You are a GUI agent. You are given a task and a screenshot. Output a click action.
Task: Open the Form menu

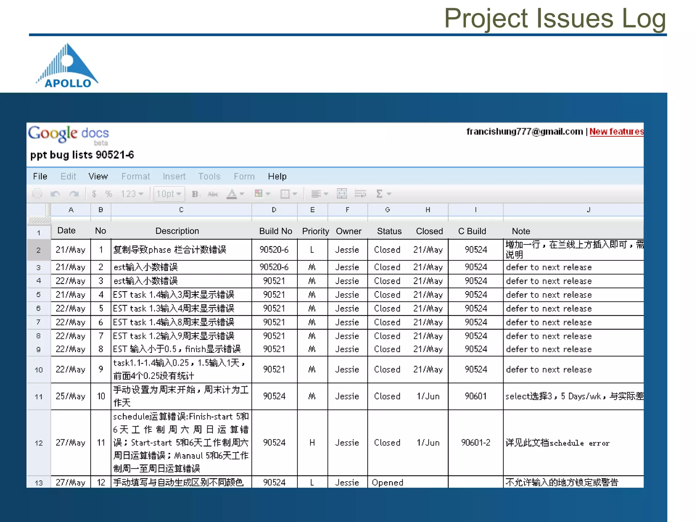coord(244,176)
